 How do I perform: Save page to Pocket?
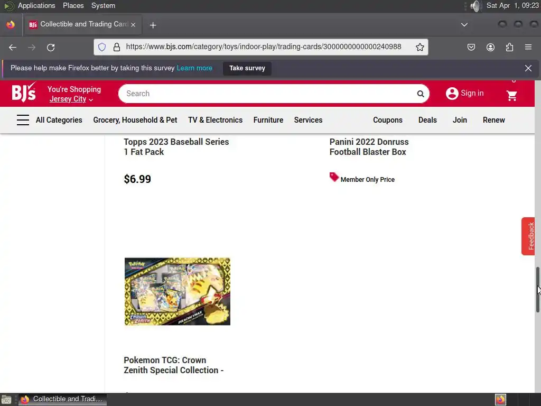[x=471, y=47]
